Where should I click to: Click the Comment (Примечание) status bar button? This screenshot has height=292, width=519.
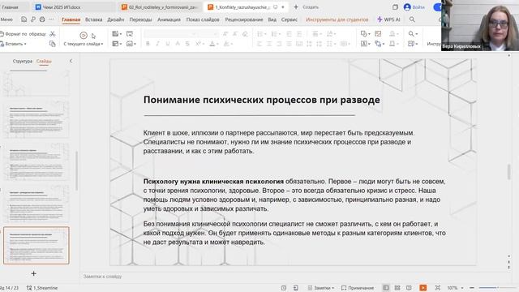pos(358,288)
